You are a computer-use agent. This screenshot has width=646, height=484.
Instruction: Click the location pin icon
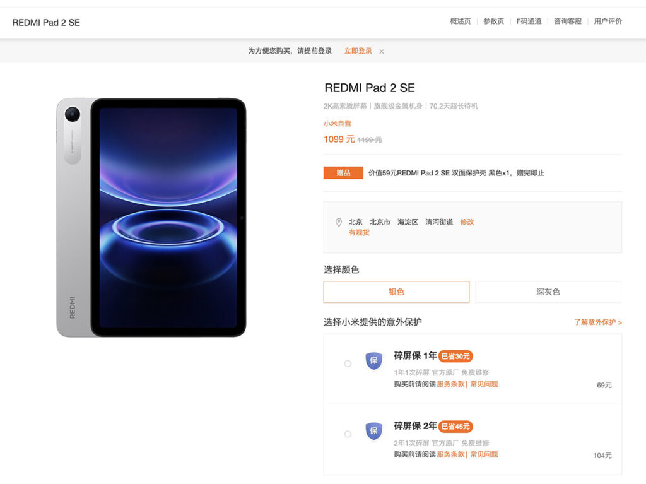339,222
